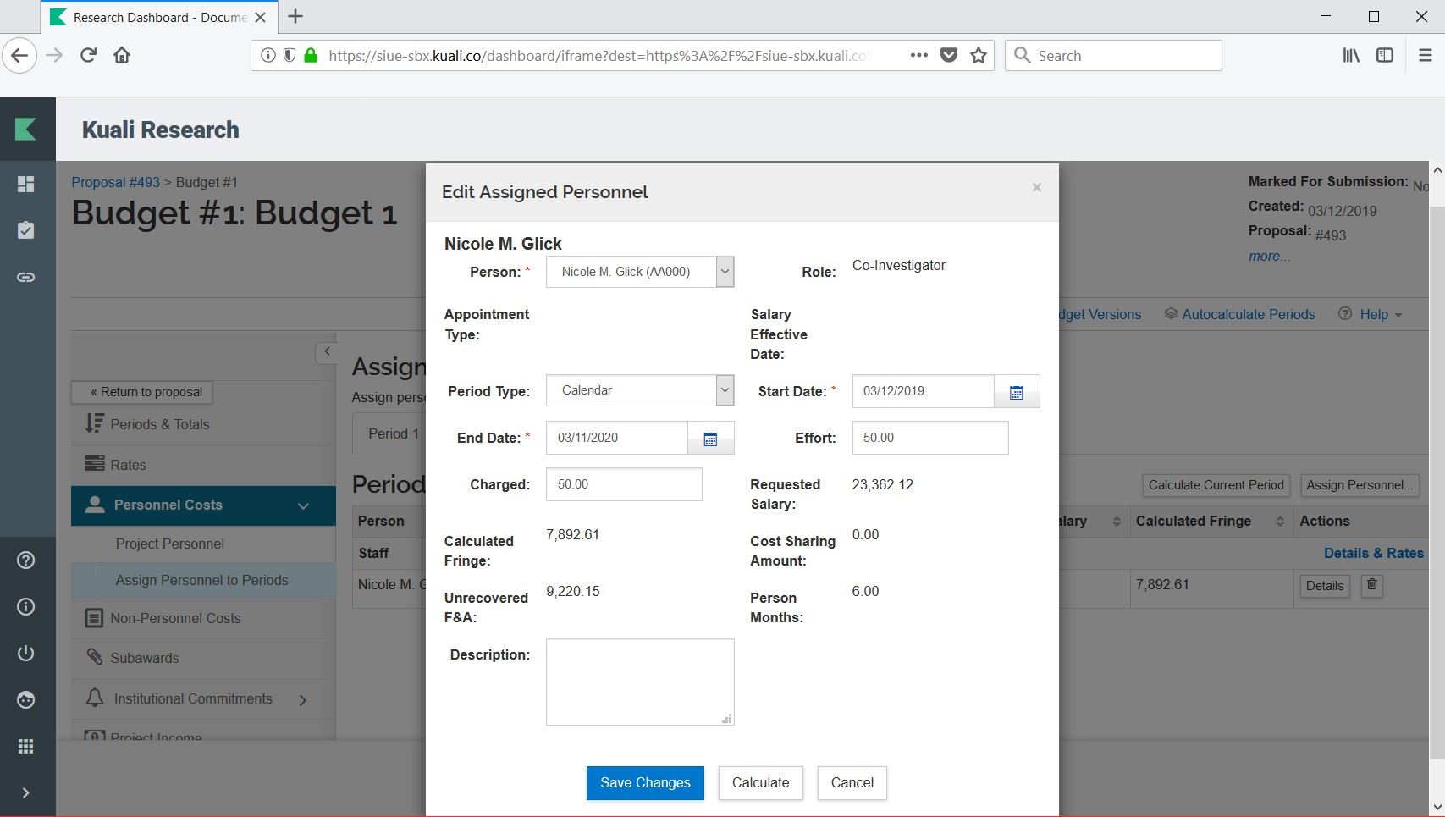Close the Edit Assigned Personnel dialog
1445x817 pixels.
click(1036, 188)
